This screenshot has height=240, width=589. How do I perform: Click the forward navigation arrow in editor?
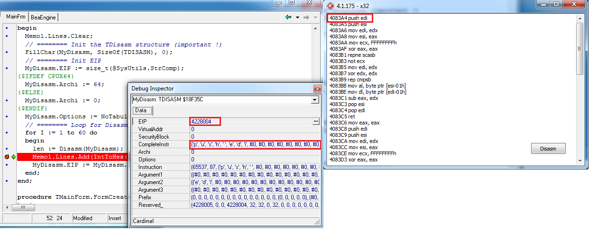306,17
